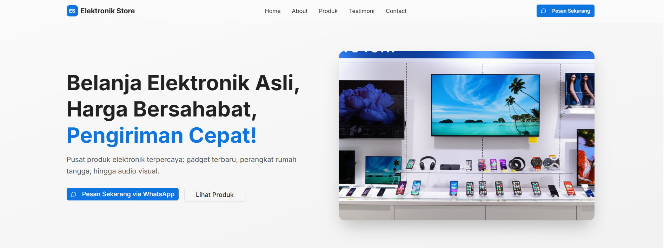Click the black headphones on shelf
Viewport: 664px width, 248px height.
click(x=427, y=163)
